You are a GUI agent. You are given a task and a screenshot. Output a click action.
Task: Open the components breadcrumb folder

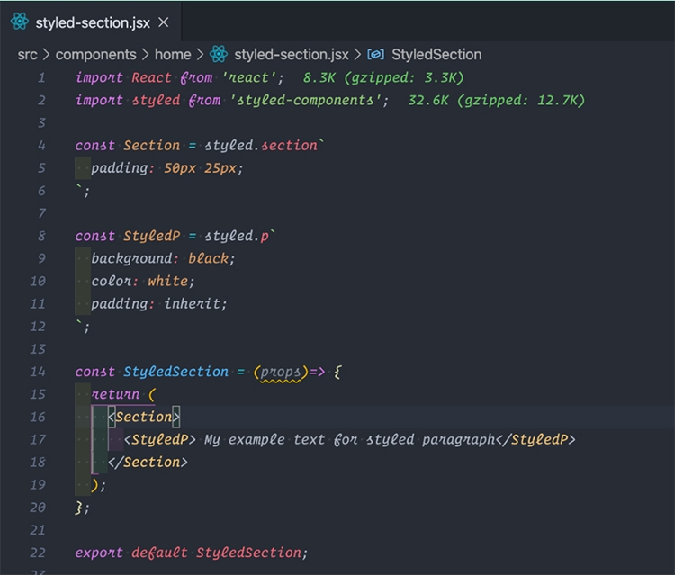95,55
